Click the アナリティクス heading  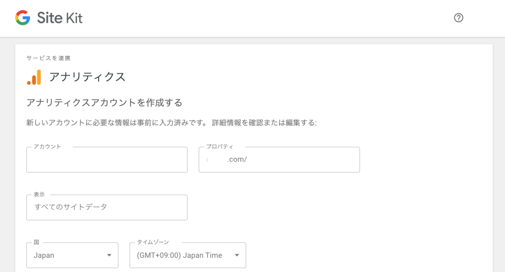click(87, 77)
